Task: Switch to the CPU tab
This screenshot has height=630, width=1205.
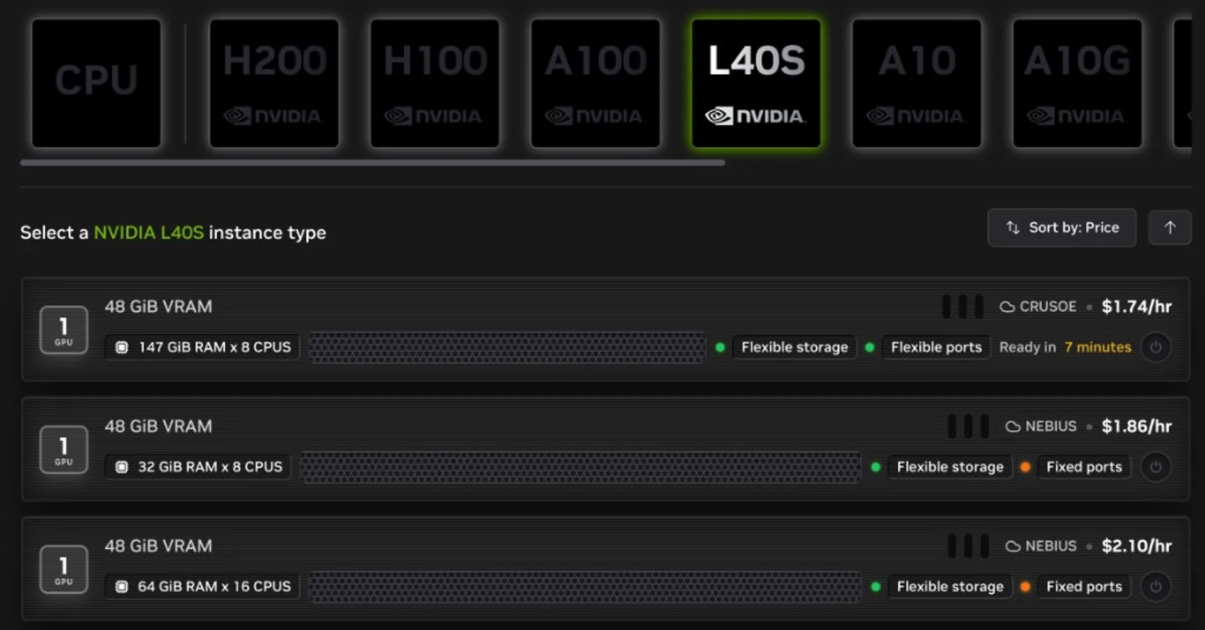Action: pyautogui.click(x=96, y=82)
